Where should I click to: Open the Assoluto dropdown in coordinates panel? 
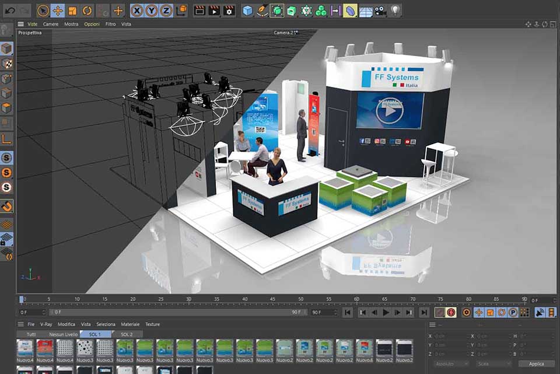pyautogui.click(x=451, y=364)
